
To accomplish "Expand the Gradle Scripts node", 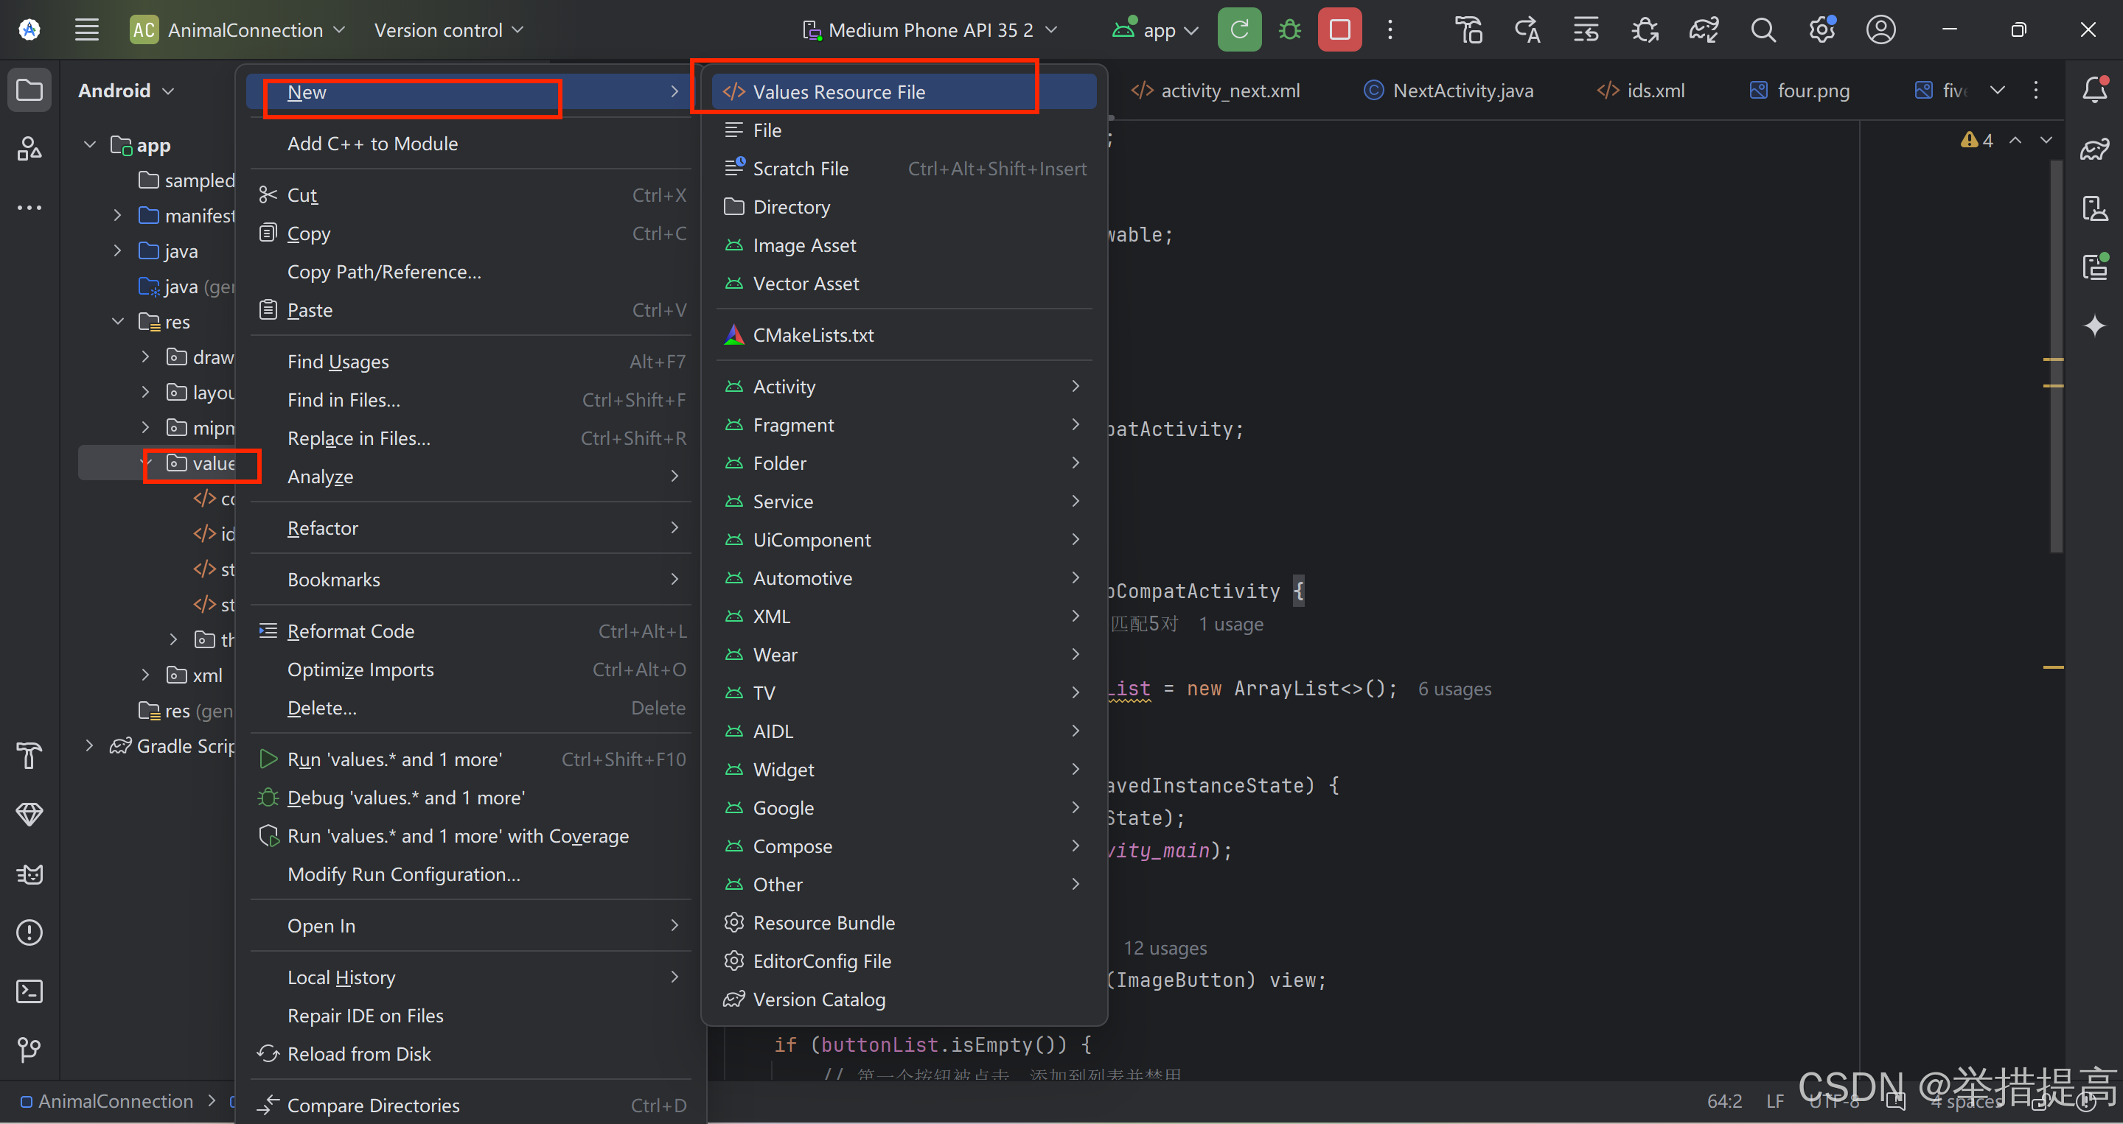I will pyautogui.click(x=90, y=746).
